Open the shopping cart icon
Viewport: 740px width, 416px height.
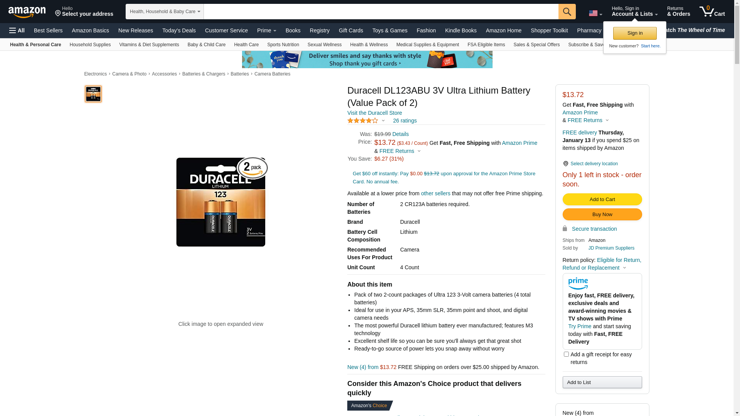pos(712,11)
